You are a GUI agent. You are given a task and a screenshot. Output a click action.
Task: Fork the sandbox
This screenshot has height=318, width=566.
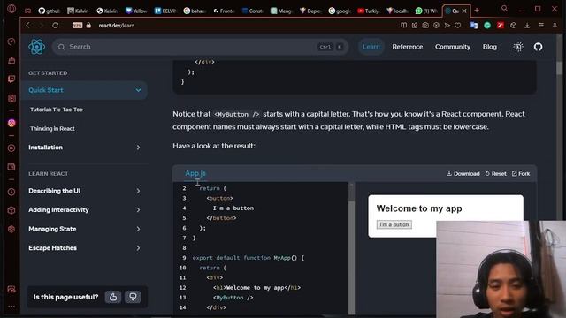click(521, 174)
